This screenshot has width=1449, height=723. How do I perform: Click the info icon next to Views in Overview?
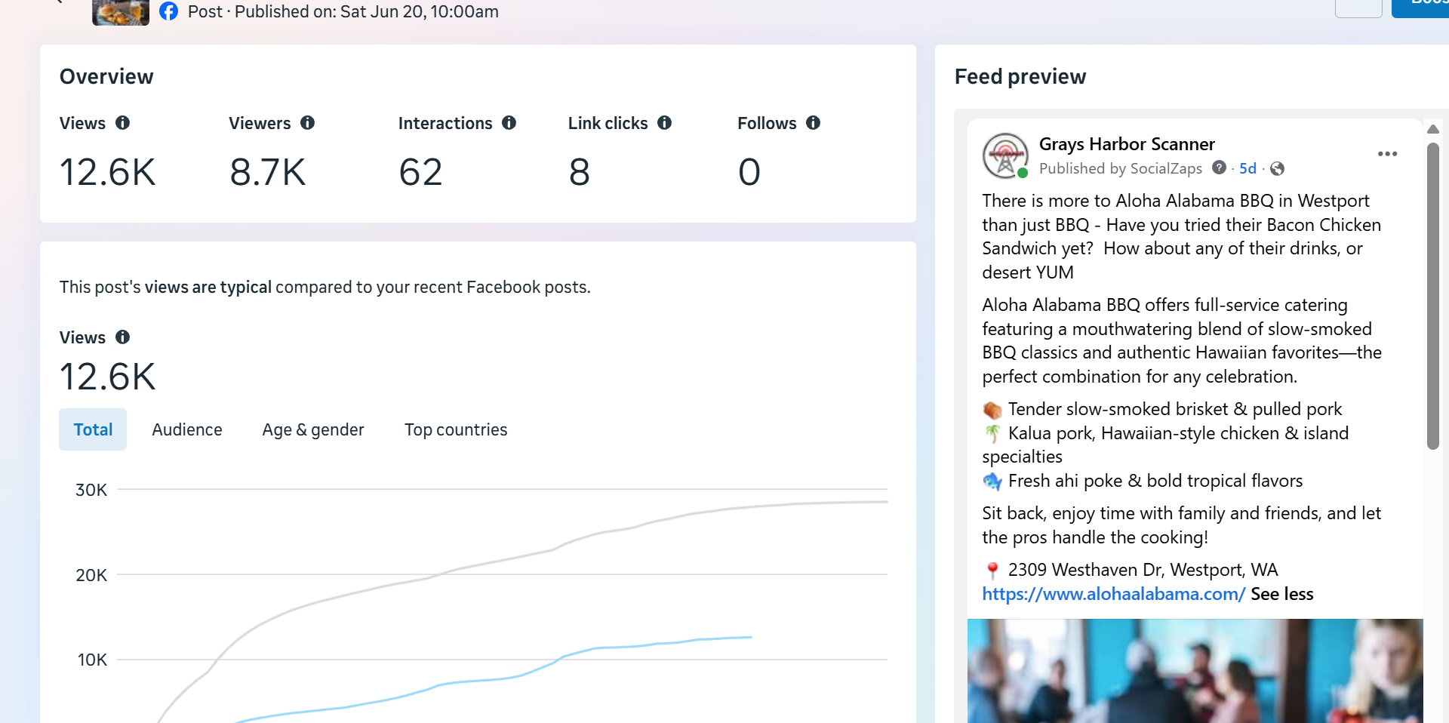(122, 123)
